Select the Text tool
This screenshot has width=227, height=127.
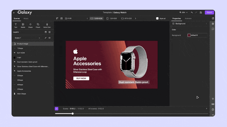click(x=16, y=25)
